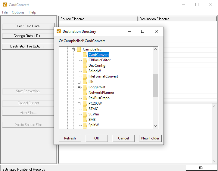Open the File menu
This screenshot has height=171, width=218.
pyautogui.click(x=5, y=12)
